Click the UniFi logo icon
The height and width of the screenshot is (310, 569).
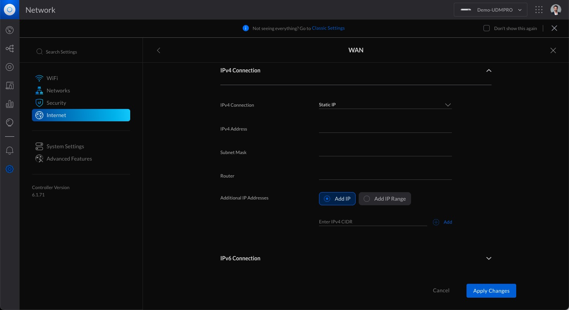click(10, 10)
